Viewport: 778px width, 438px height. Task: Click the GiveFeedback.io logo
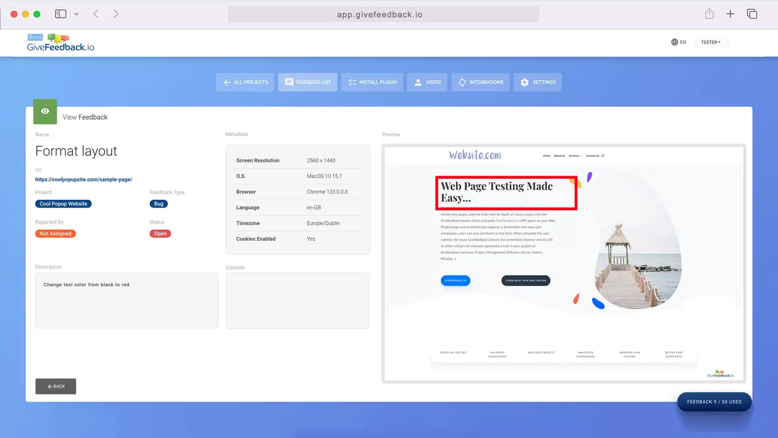(60, 43)
